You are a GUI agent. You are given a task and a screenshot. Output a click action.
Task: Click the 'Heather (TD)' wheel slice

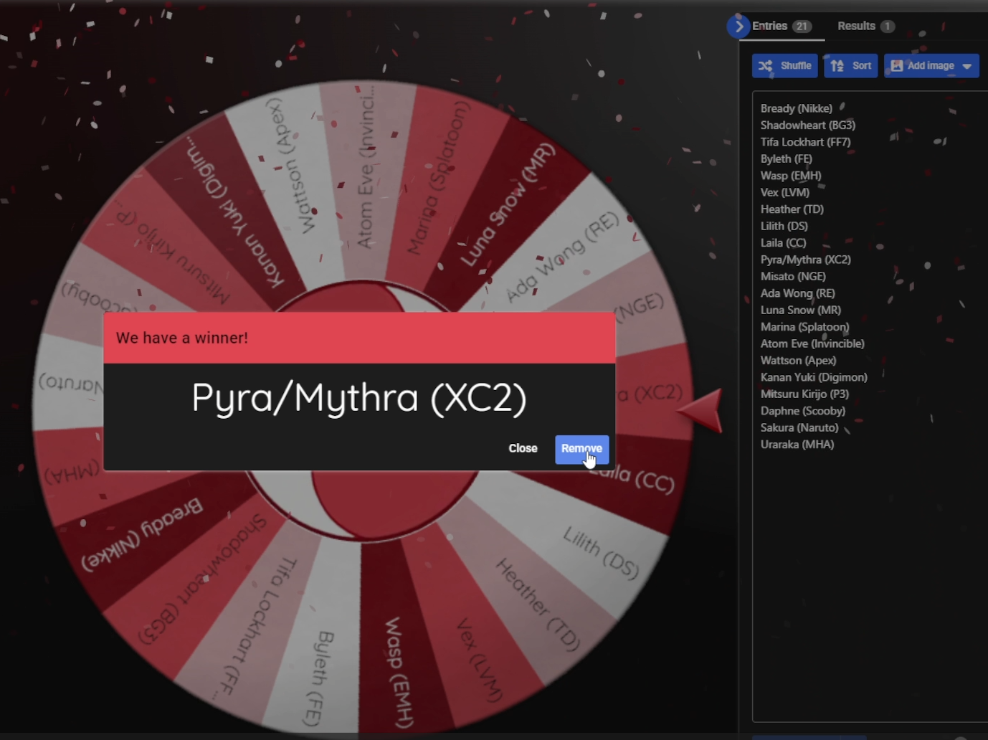[x=537, y=604]
